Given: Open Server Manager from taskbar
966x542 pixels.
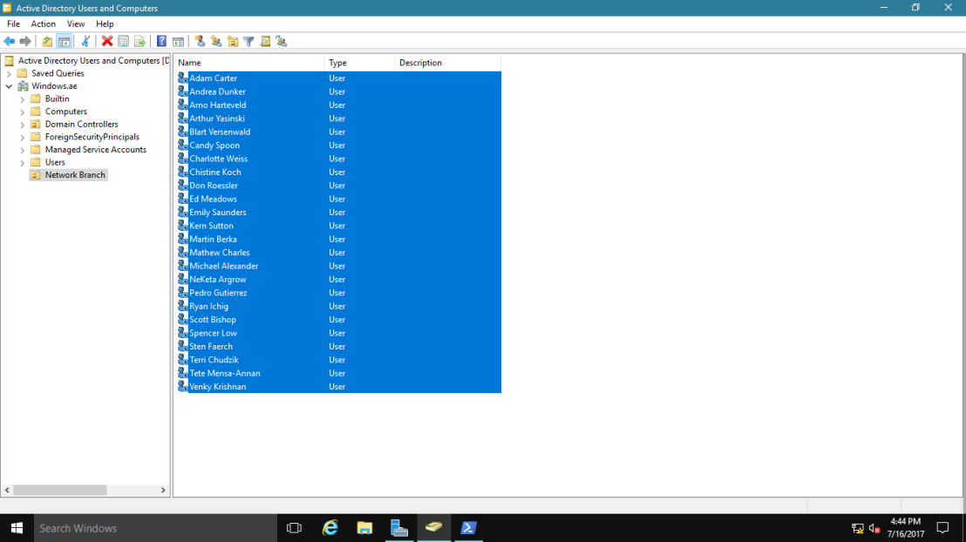Looking at the screenshot, I should point(399,528).
